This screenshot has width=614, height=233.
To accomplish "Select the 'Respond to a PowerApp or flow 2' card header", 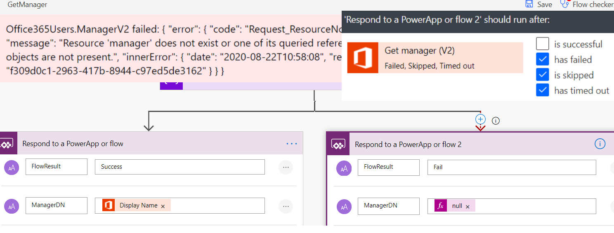I will tap(470, 144).
